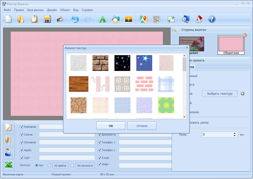The image size is (253, 179).
Task: Insert a QR code from the toolbar
Action: coord(156,19)
